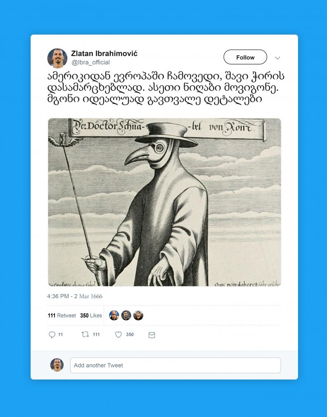Screen dimensions: 327x417
Task: Click the second liker avatar
Action: pyautogui.click(x=126, y=316)
